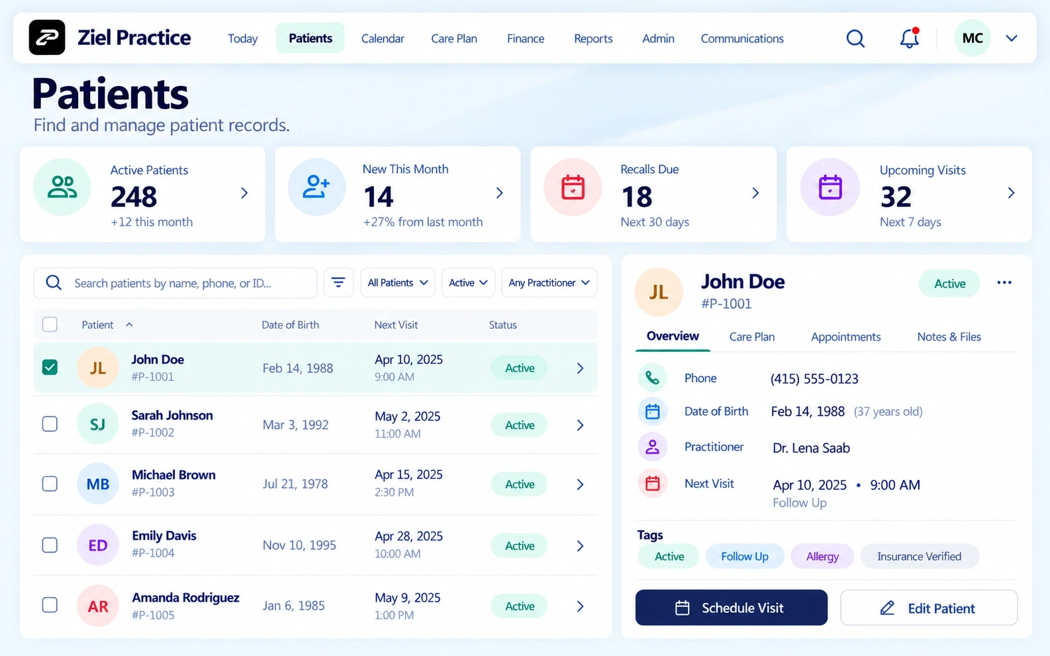Switch to the Care Plan tab for John Doe
Viewport: 1050px width, 656px height.
(x=752, y=337)
